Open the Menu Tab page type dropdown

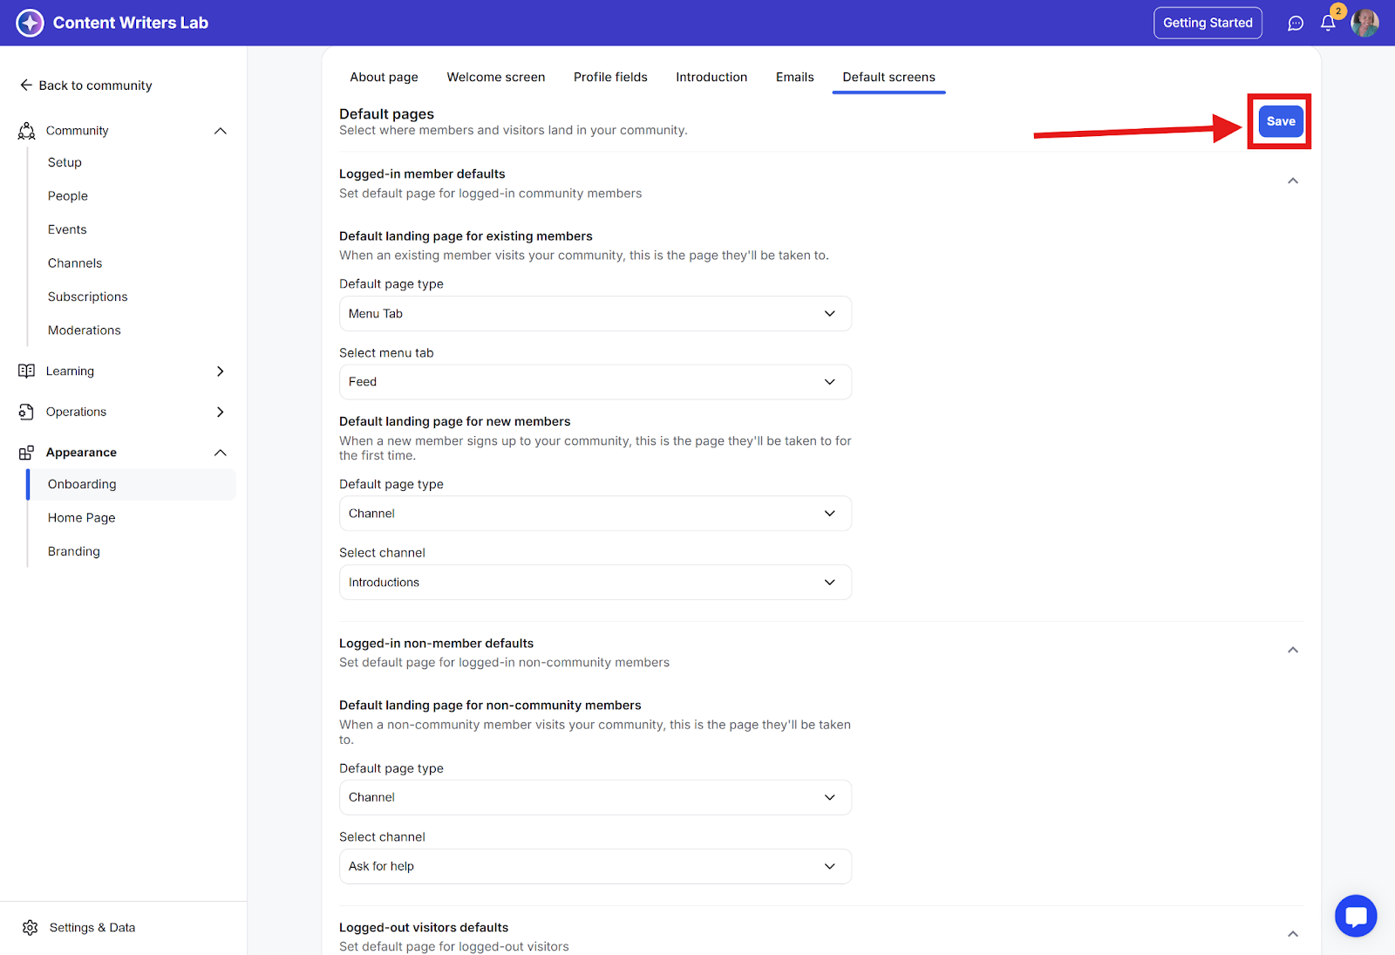(595, 314)
